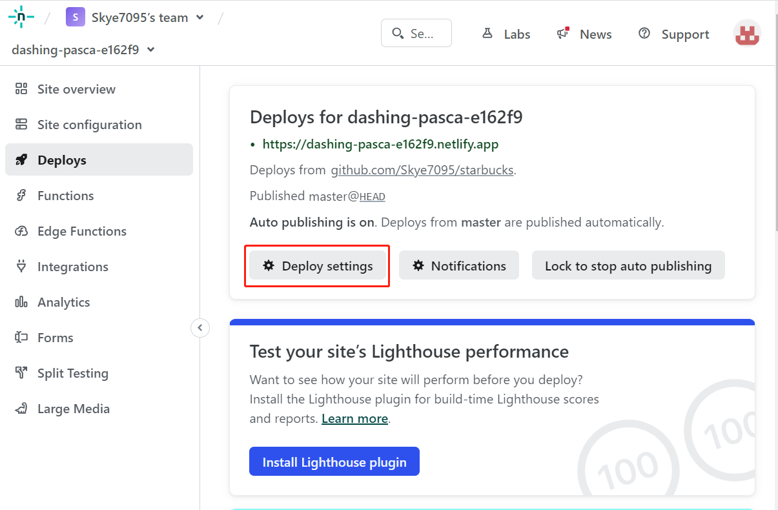Viewport: 778px width, 510px height.
Task: Click the Test your site's Lighthouse performance heading
Action: point(409,351)
